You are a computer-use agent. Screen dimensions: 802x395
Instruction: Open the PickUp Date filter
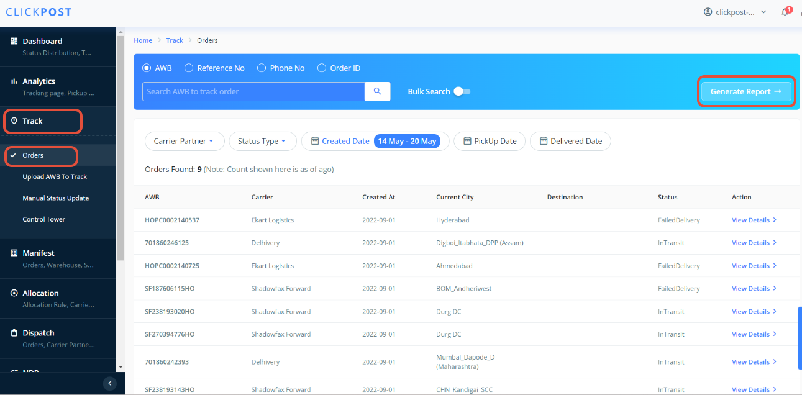tap(490, 141)
